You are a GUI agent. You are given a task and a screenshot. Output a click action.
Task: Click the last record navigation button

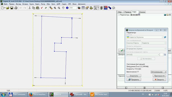pos(137,15)
